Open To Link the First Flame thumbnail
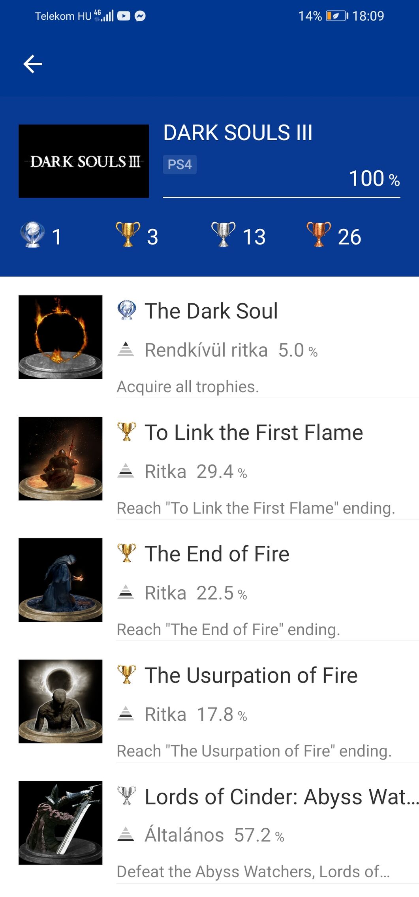The image size is (419, 897). pyautogui.click(x=60, y=459)
